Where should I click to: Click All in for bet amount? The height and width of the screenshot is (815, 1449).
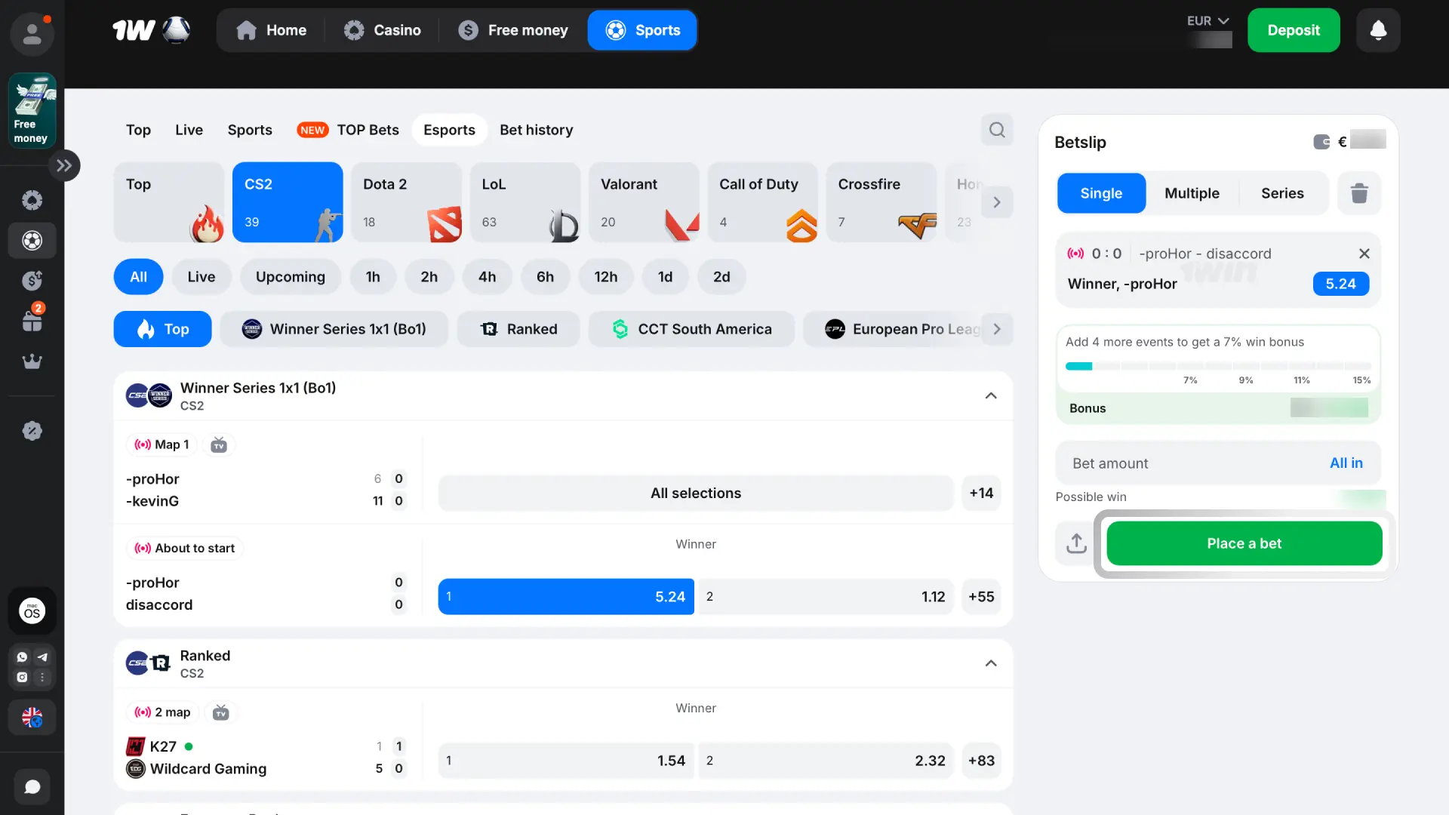[x=1346, y=463]
